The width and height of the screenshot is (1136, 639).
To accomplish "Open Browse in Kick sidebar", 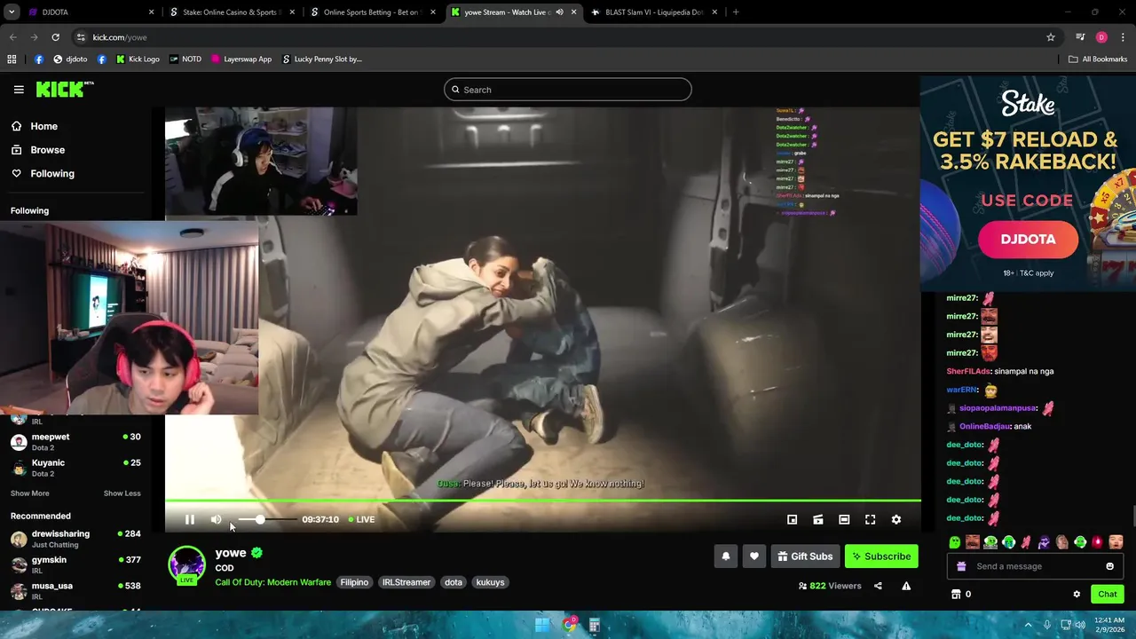I will click(x=38, y=150).
